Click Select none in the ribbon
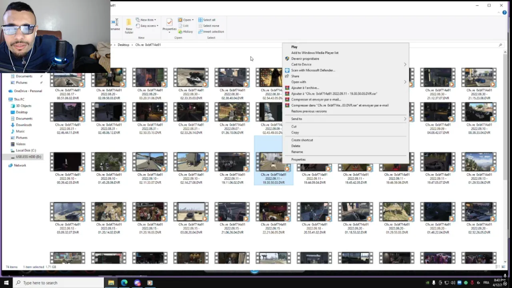This screenshot has height=288, width=512. [x=208, y=26]
